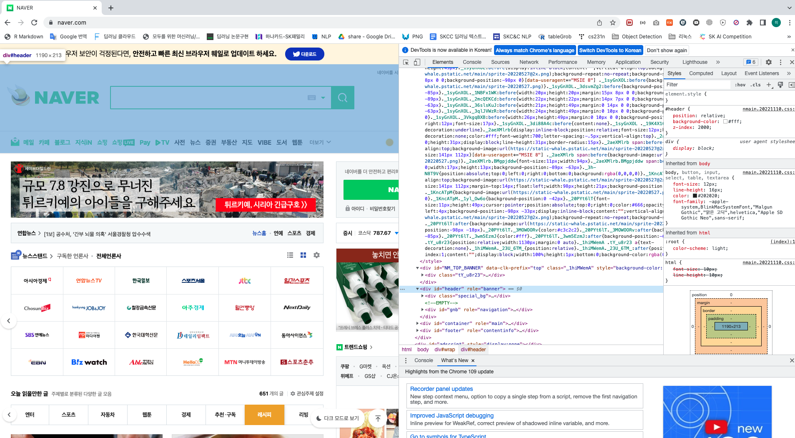This screenshot has height=438, width=795.
Task: Open the Console tab in DevTools
Action: coord(472,62)
